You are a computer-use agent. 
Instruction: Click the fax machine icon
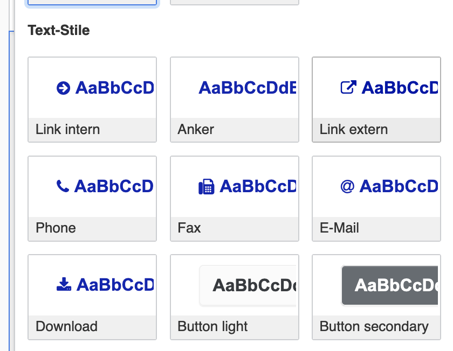point(206,187)
